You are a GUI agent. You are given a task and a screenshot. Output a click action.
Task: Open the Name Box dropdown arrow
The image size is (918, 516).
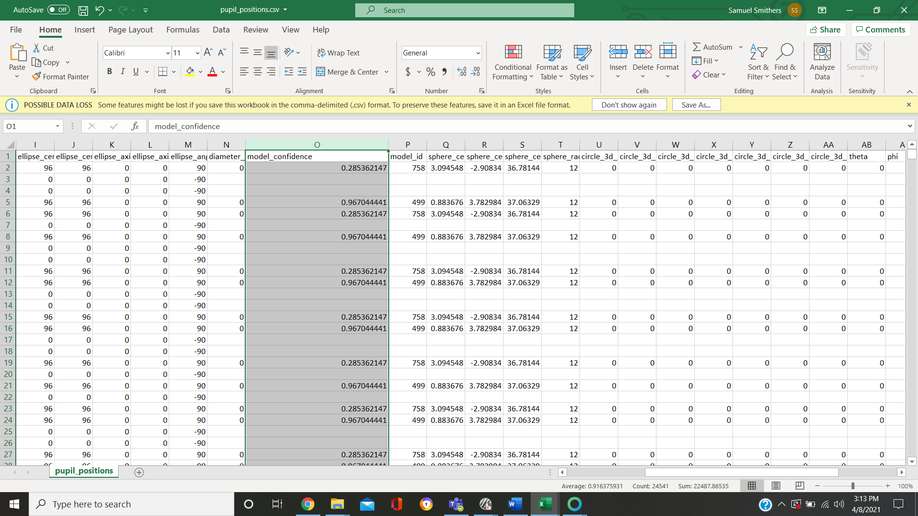57,126
